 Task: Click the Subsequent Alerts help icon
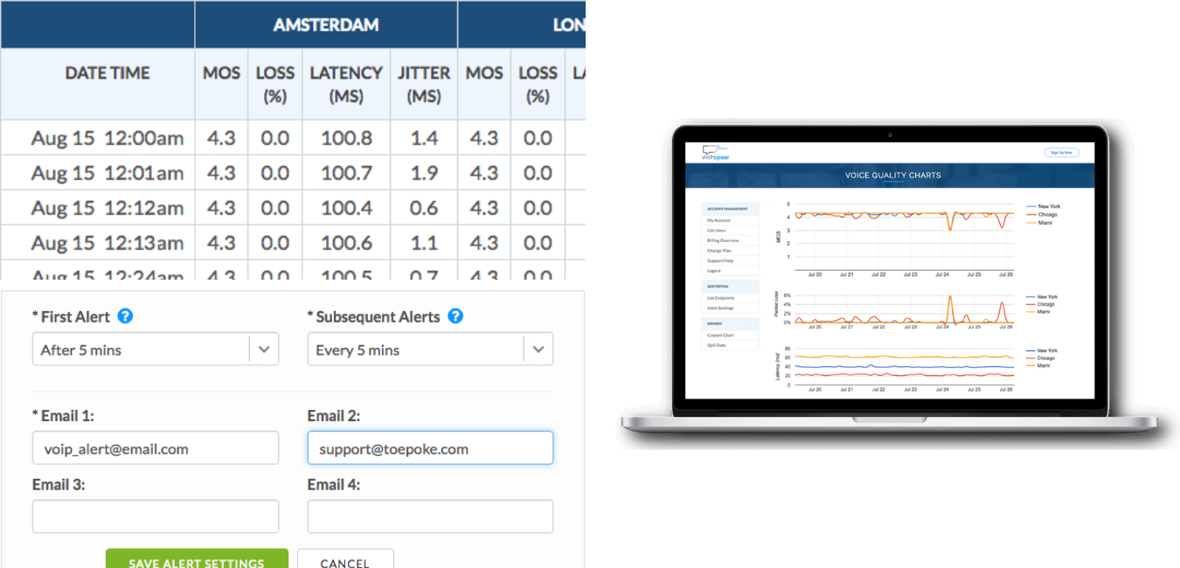click(455, 316)
